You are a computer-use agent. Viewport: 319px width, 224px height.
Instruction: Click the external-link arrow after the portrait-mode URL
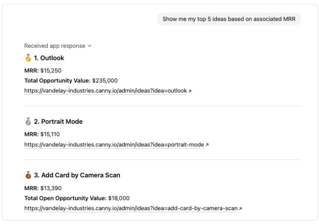pyautogui.click(x=207, y=145)
